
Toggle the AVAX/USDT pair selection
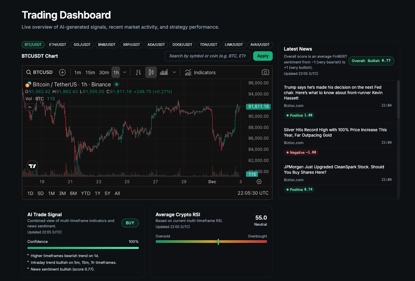pyautogui.click(x=260, y=45)
